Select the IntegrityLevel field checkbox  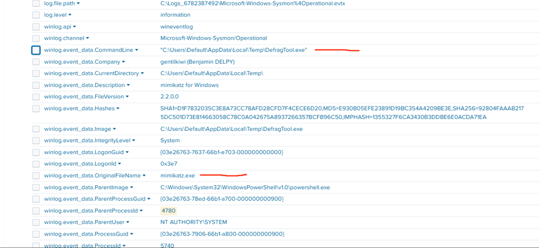pos(36,141)
